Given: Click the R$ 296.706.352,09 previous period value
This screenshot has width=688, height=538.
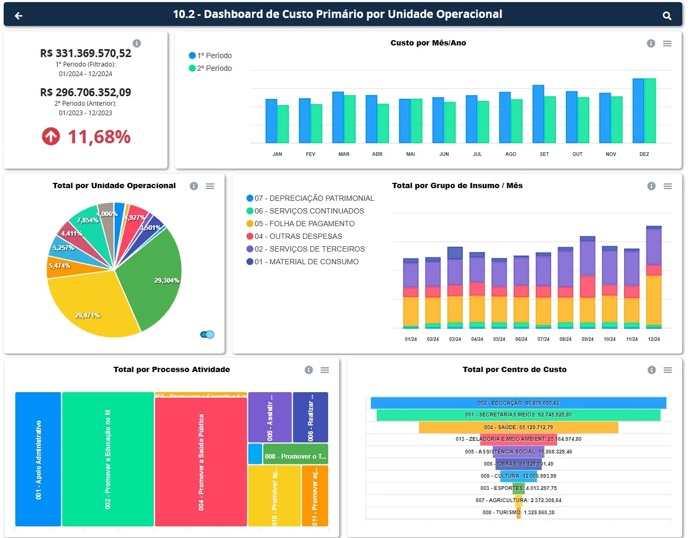Looking at the screenshot, I should tap(86, 92).
